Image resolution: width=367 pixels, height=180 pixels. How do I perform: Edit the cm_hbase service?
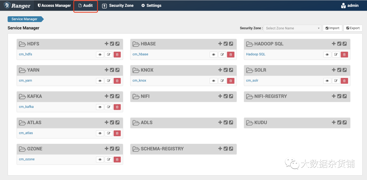[x=222, y=54]
